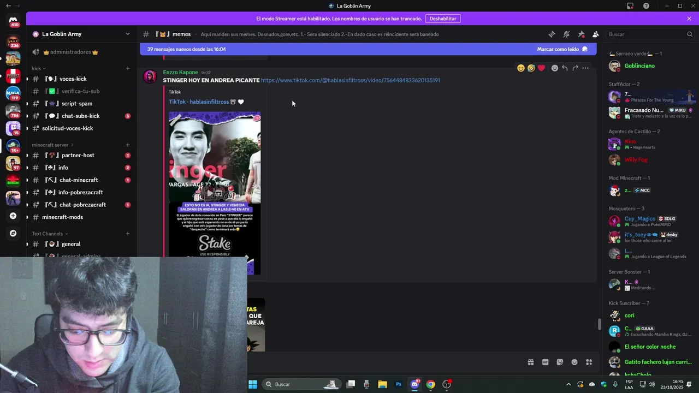
Task: Dismiss the Streamer mode banner
Action: (689, 19)
